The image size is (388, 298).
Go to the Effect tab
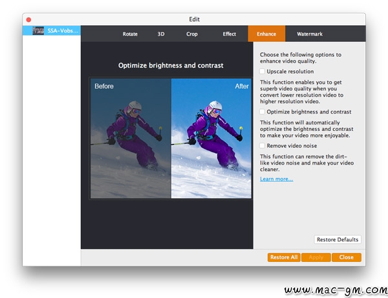coord(229,34)
